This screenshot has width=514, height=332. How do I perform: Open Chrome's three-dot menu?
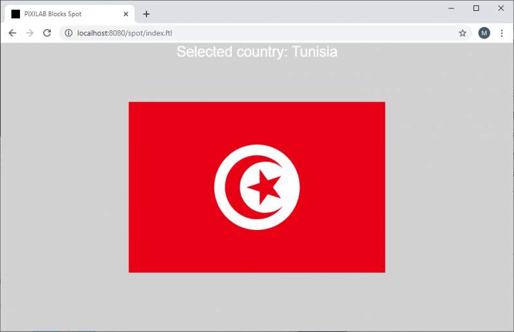pos(502,33)
